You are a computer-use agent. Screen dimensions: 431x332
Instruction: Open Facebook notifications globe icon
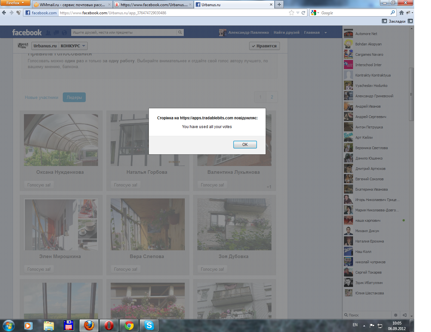64,32
